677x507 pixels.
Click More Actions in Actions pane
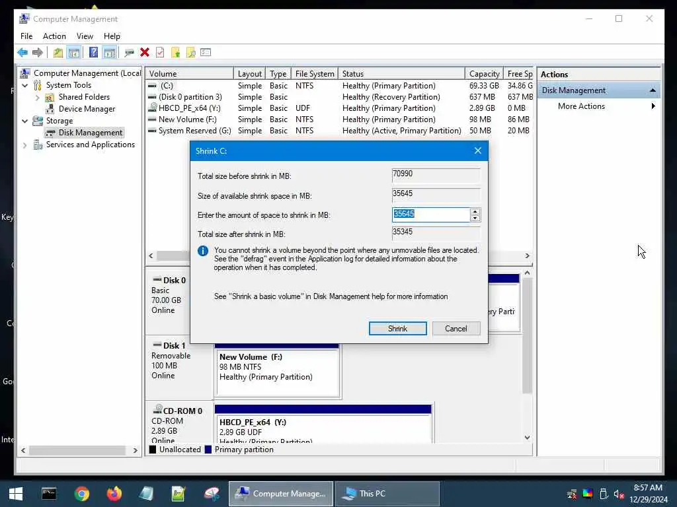(x=581, y=106)
